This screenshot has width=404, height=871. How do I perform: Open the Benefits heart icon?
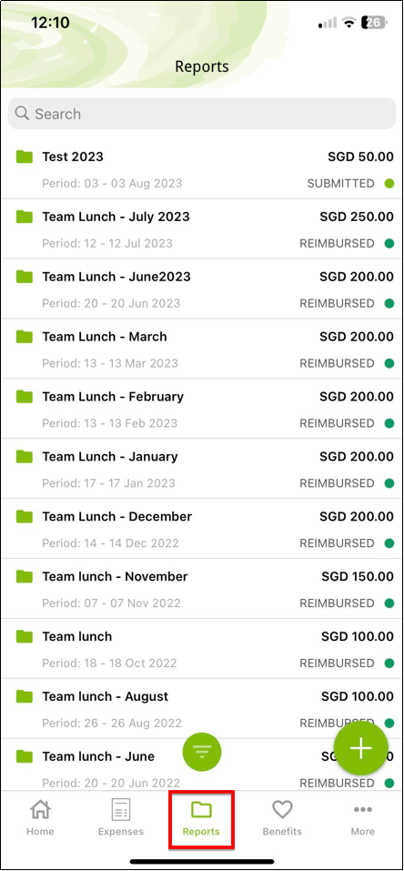click(282, 809)
